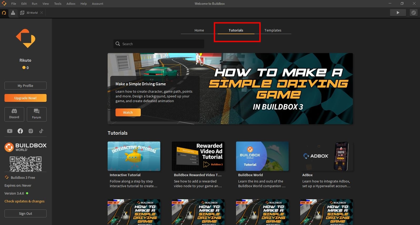Open the Facebook social icon
The height and width of the screenshot is (225, 420).
pyautogui.click(x=20, y=131)
